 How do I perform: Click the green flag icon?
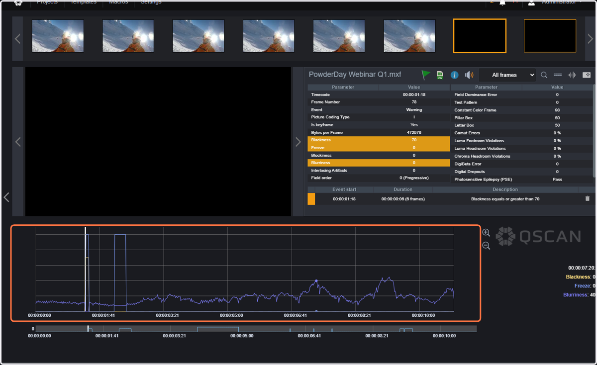tap(426, 75)
